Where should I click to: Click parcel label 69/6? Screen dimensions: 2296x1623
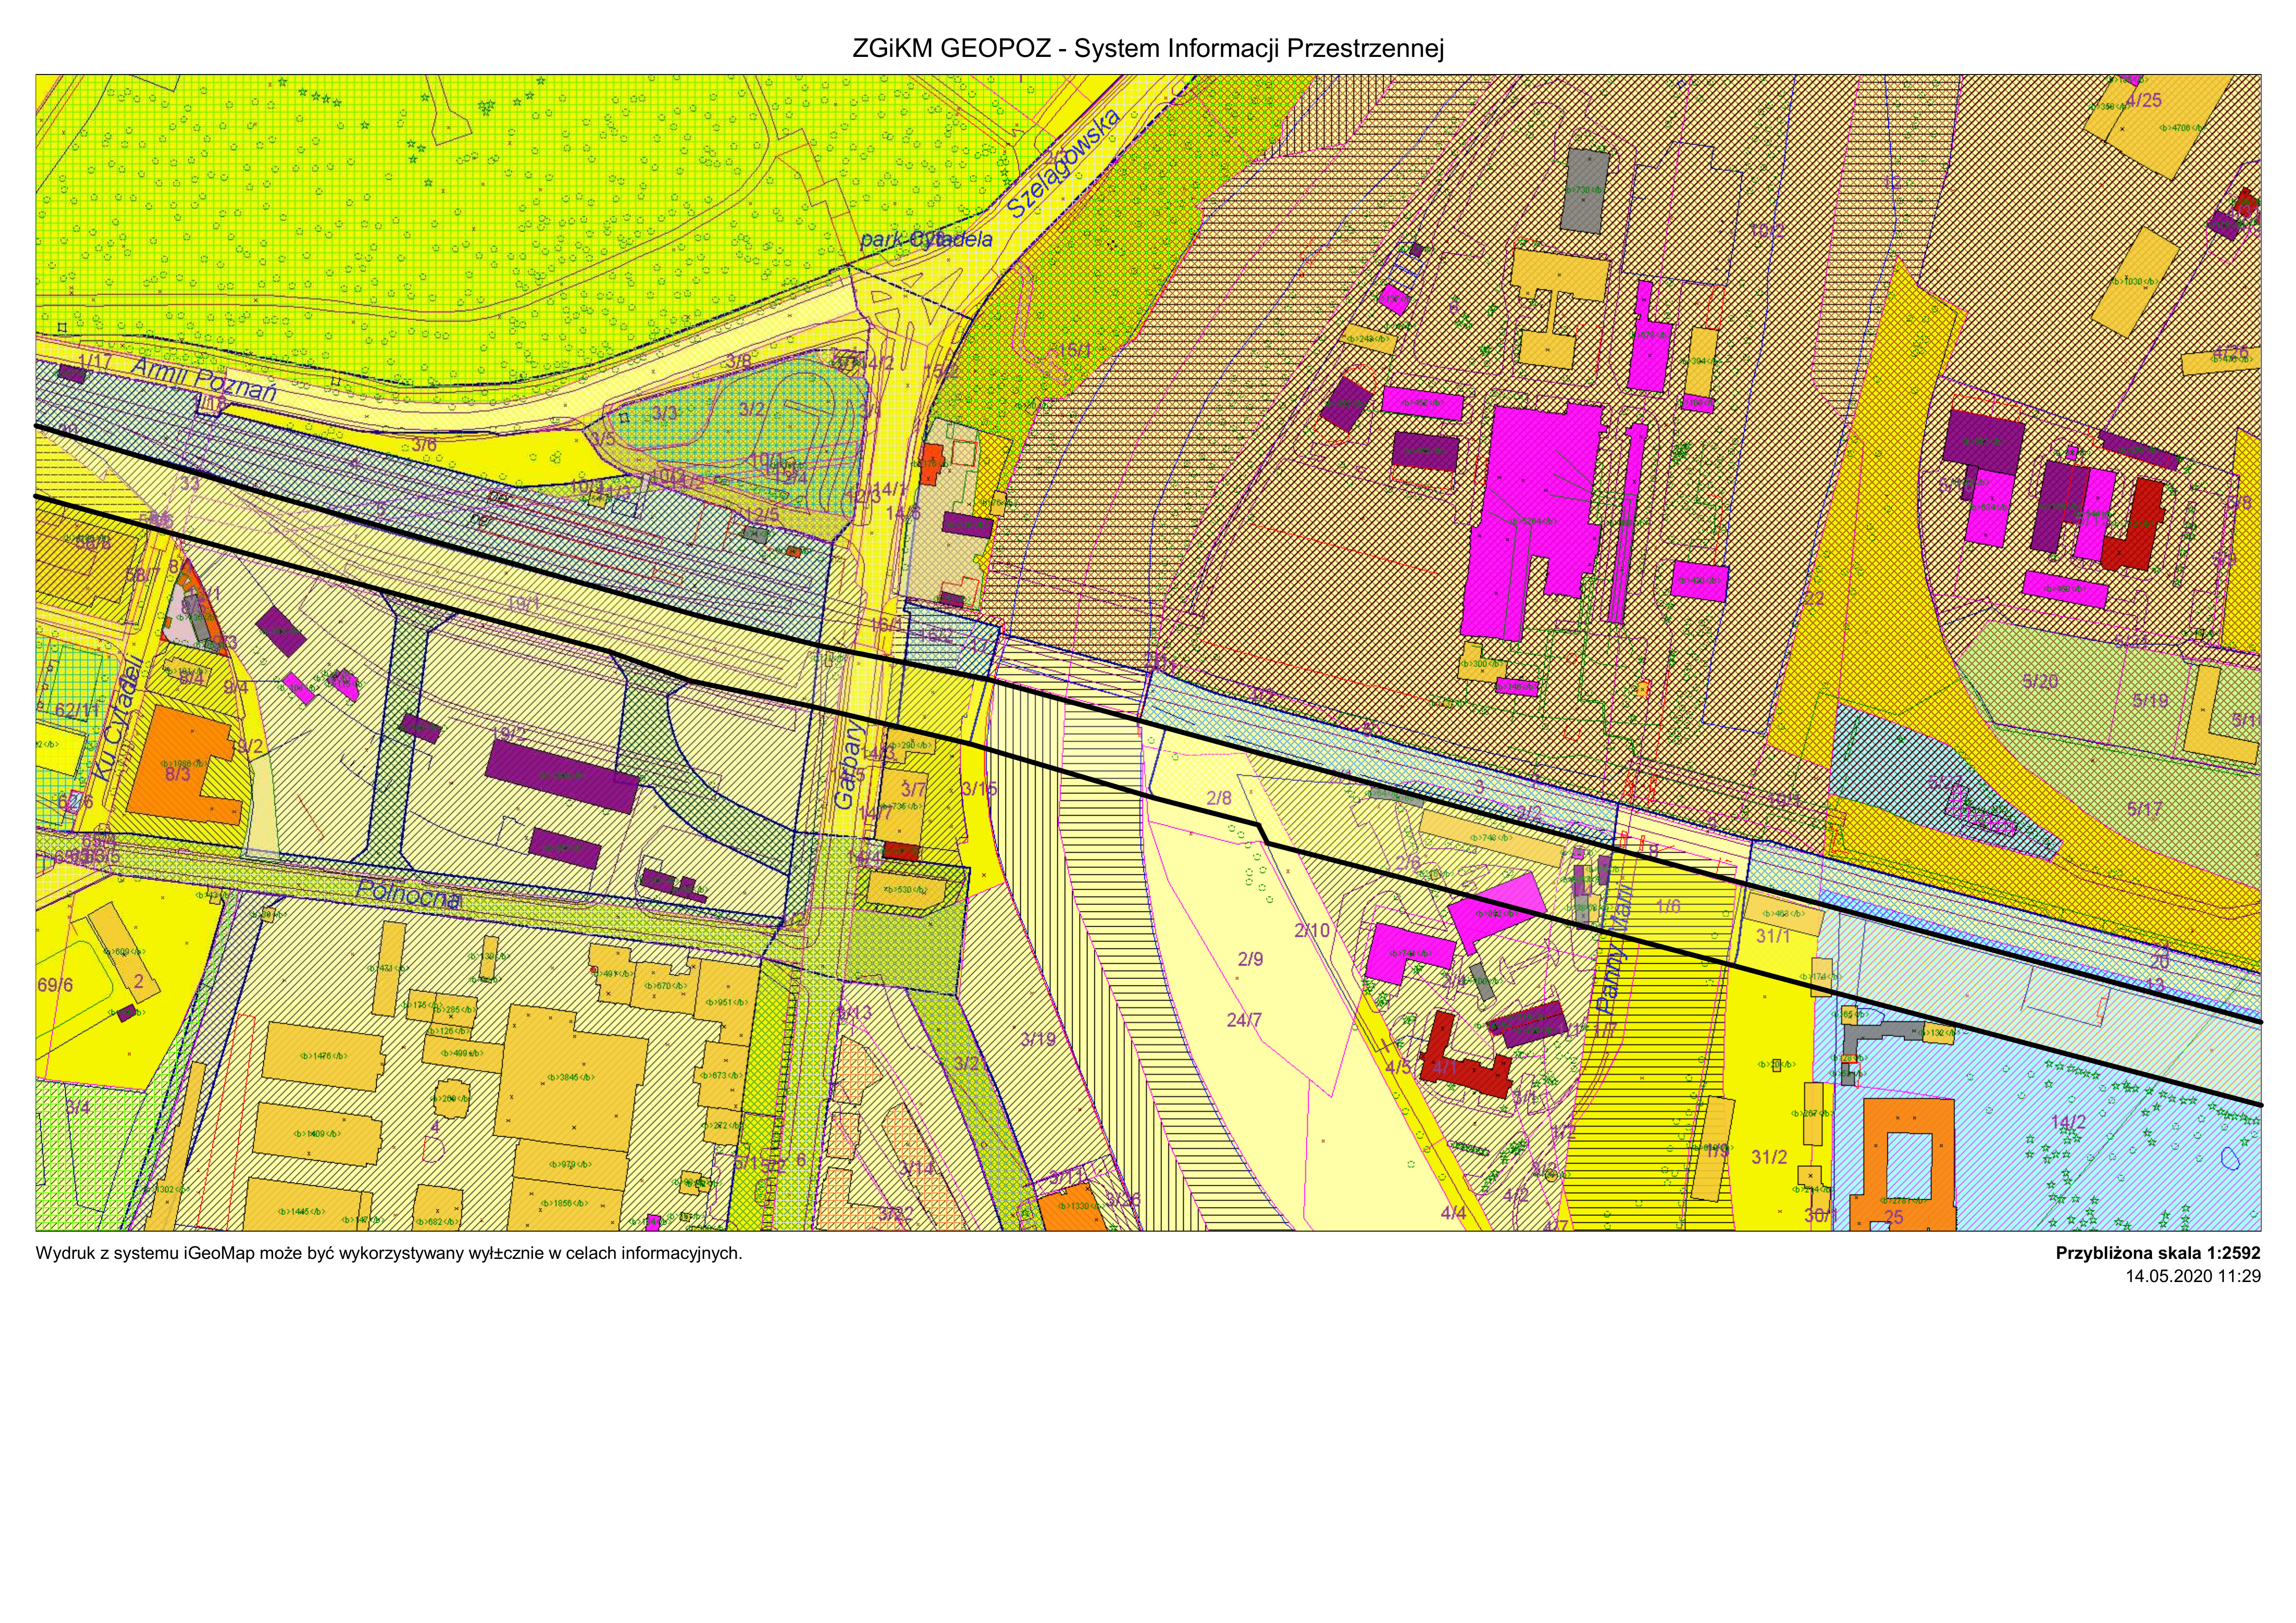click(55, 985)
